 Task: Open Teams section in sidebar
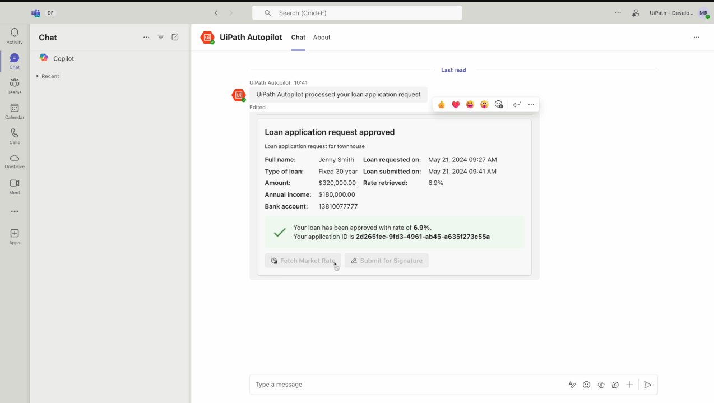click(15, 86)
